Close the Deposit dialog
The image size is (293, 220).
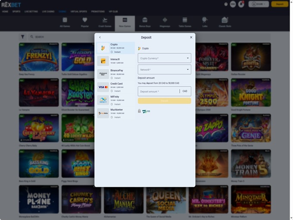191,37
